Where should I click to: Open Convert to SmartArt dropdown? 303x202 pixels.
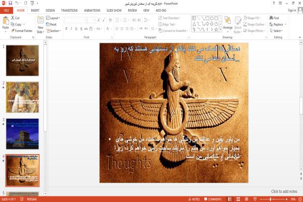point(173,31)
